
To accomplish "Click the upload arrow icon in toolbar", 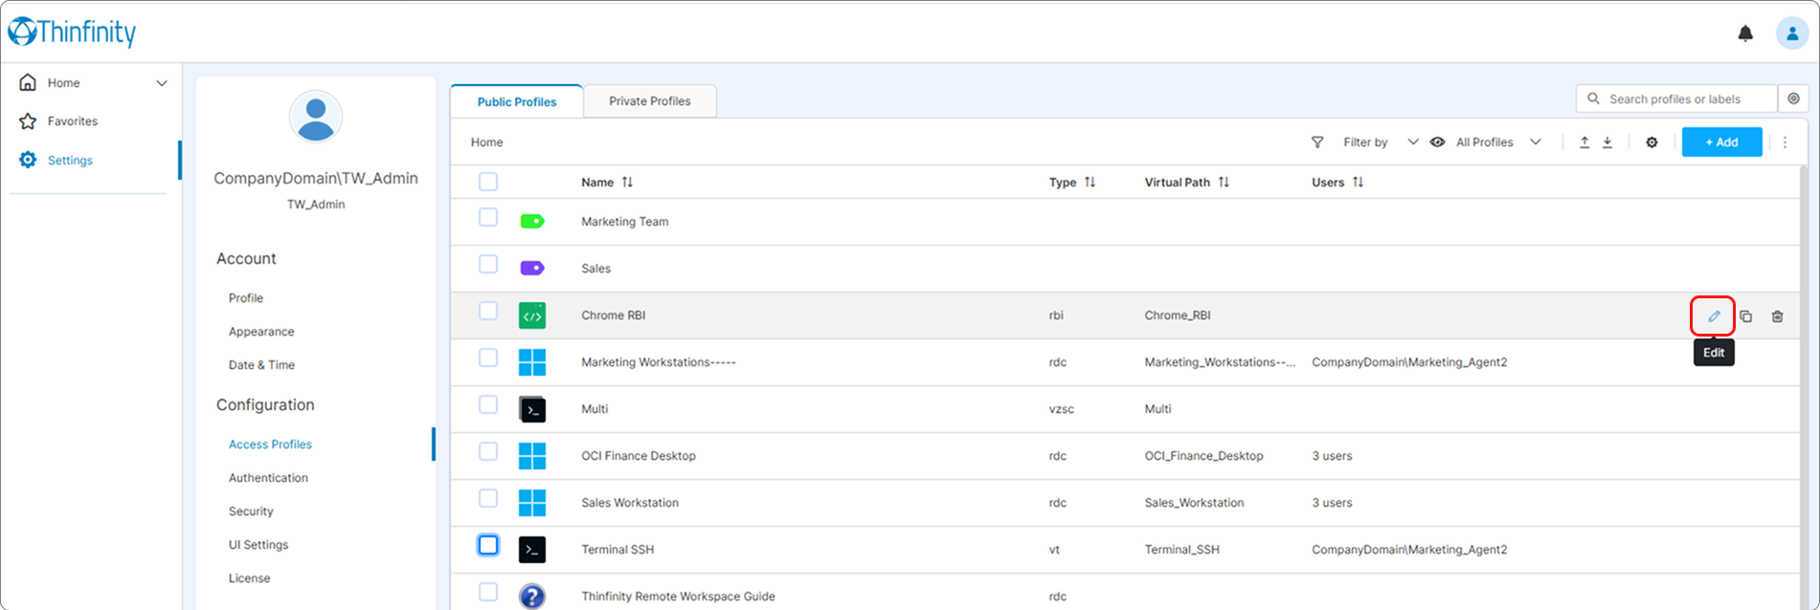I will (1584, 142).
